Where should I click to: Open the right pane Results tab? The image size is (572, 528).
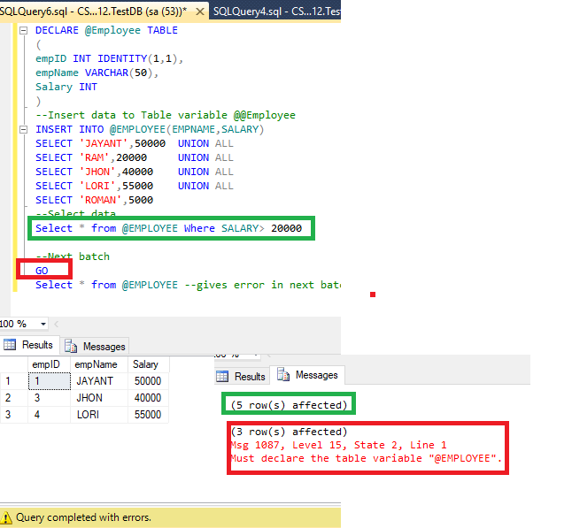click(x=242, y=376)
